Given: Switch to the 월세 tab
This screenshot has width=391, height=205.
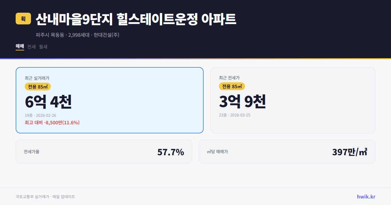Looking at the screenshot, I should pyautogui.click(x=43, y=47).
